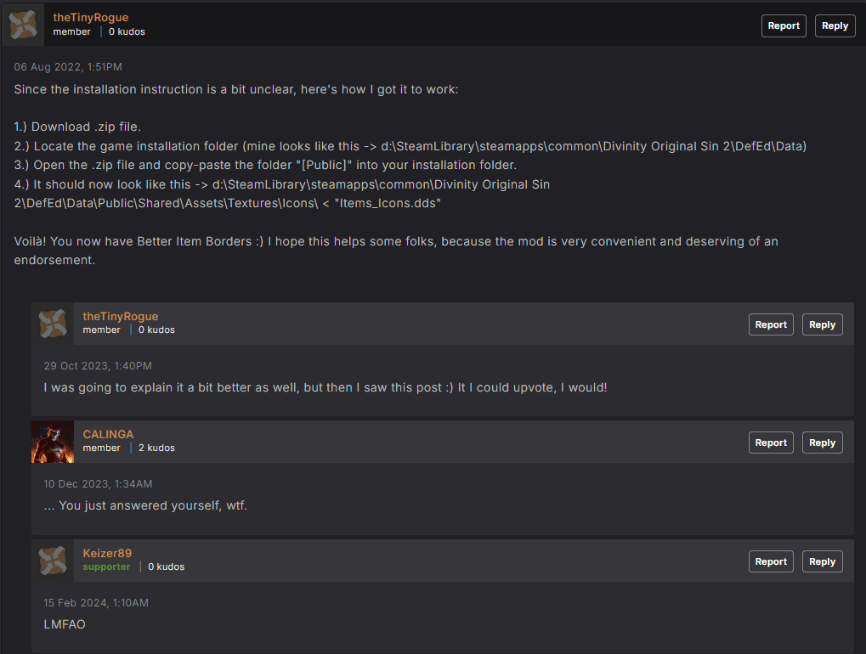
Task: Click theTinyRogue's avatar on top post
Action: 23,25
